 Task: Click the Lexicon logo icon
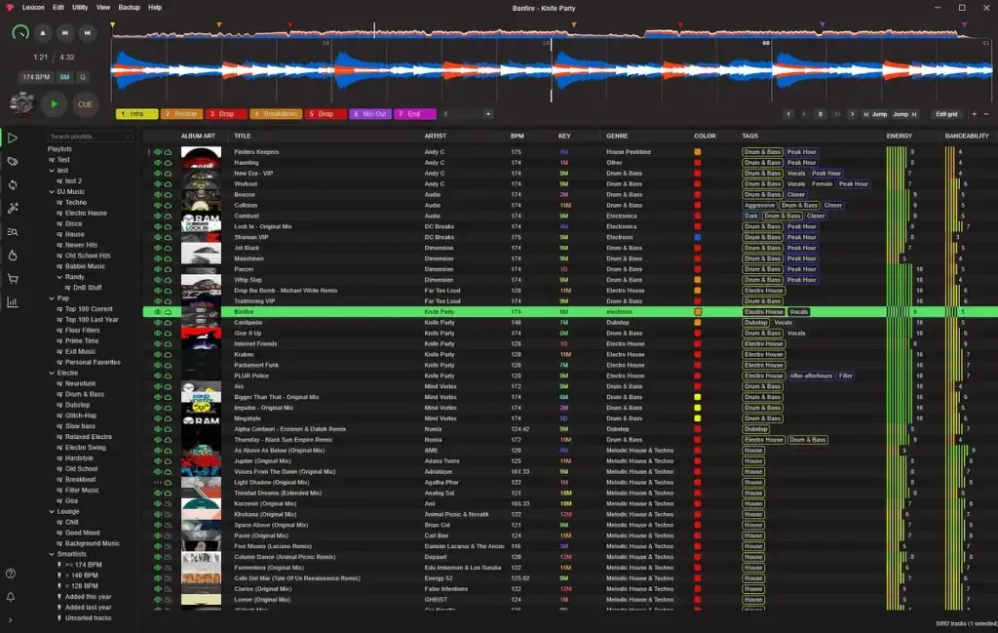[10, 8]
